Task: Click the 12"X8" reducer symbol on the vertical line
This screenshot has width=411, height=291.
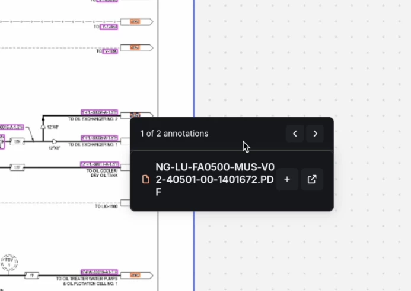Action: pos(43,127)
